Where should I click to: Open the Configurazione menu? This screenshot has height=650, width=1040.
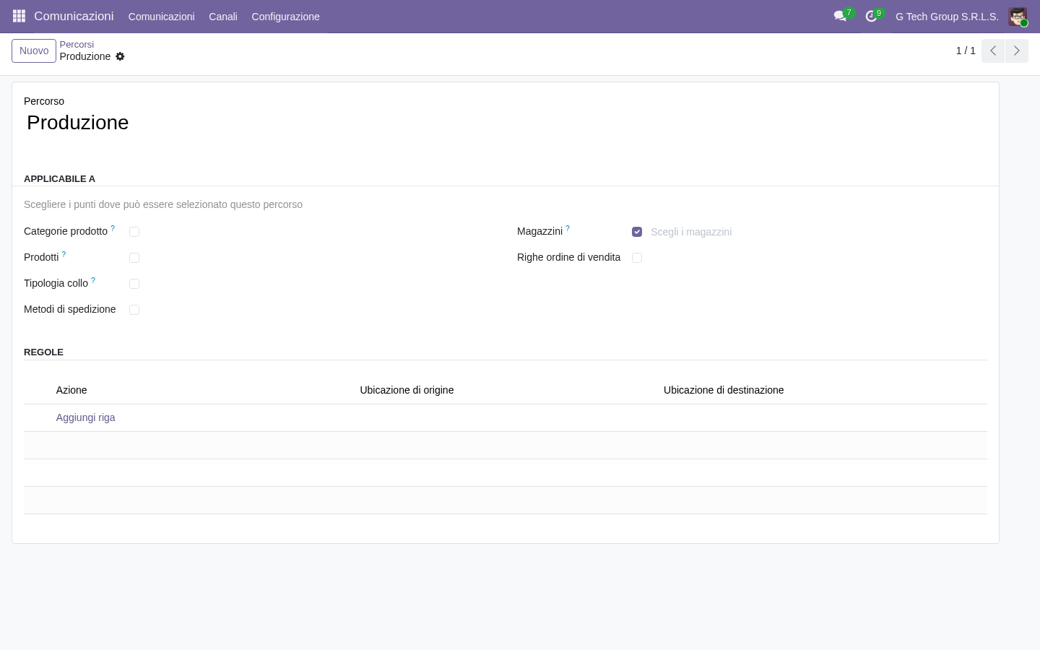coord(285,17)
